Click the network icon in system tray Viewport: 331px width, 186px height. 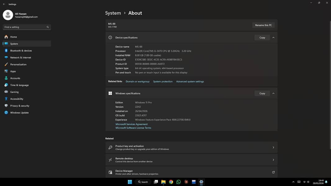pyautogui.click(x=304, y=182)
